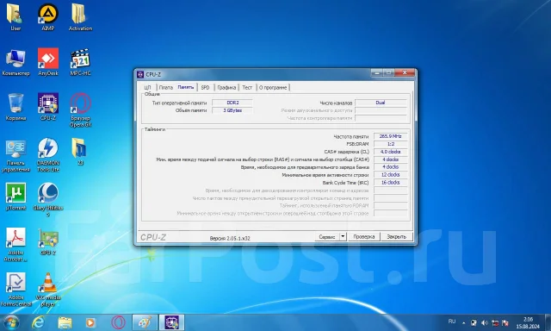Click the Dual channels value
The image size is (551, 331).
click(381, 103)
